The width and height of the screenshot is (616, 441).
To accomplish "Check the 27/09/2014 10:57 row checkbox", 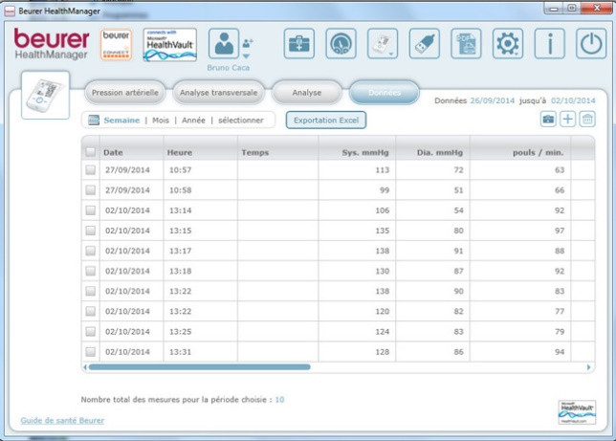I will coord(91,169).
